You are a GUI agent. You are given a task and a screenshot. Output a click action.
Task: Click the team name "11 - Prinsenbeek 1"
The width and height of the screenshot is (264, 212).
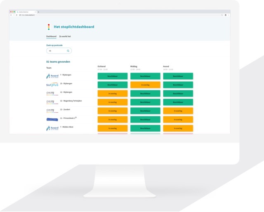click(x=68, y=118)
